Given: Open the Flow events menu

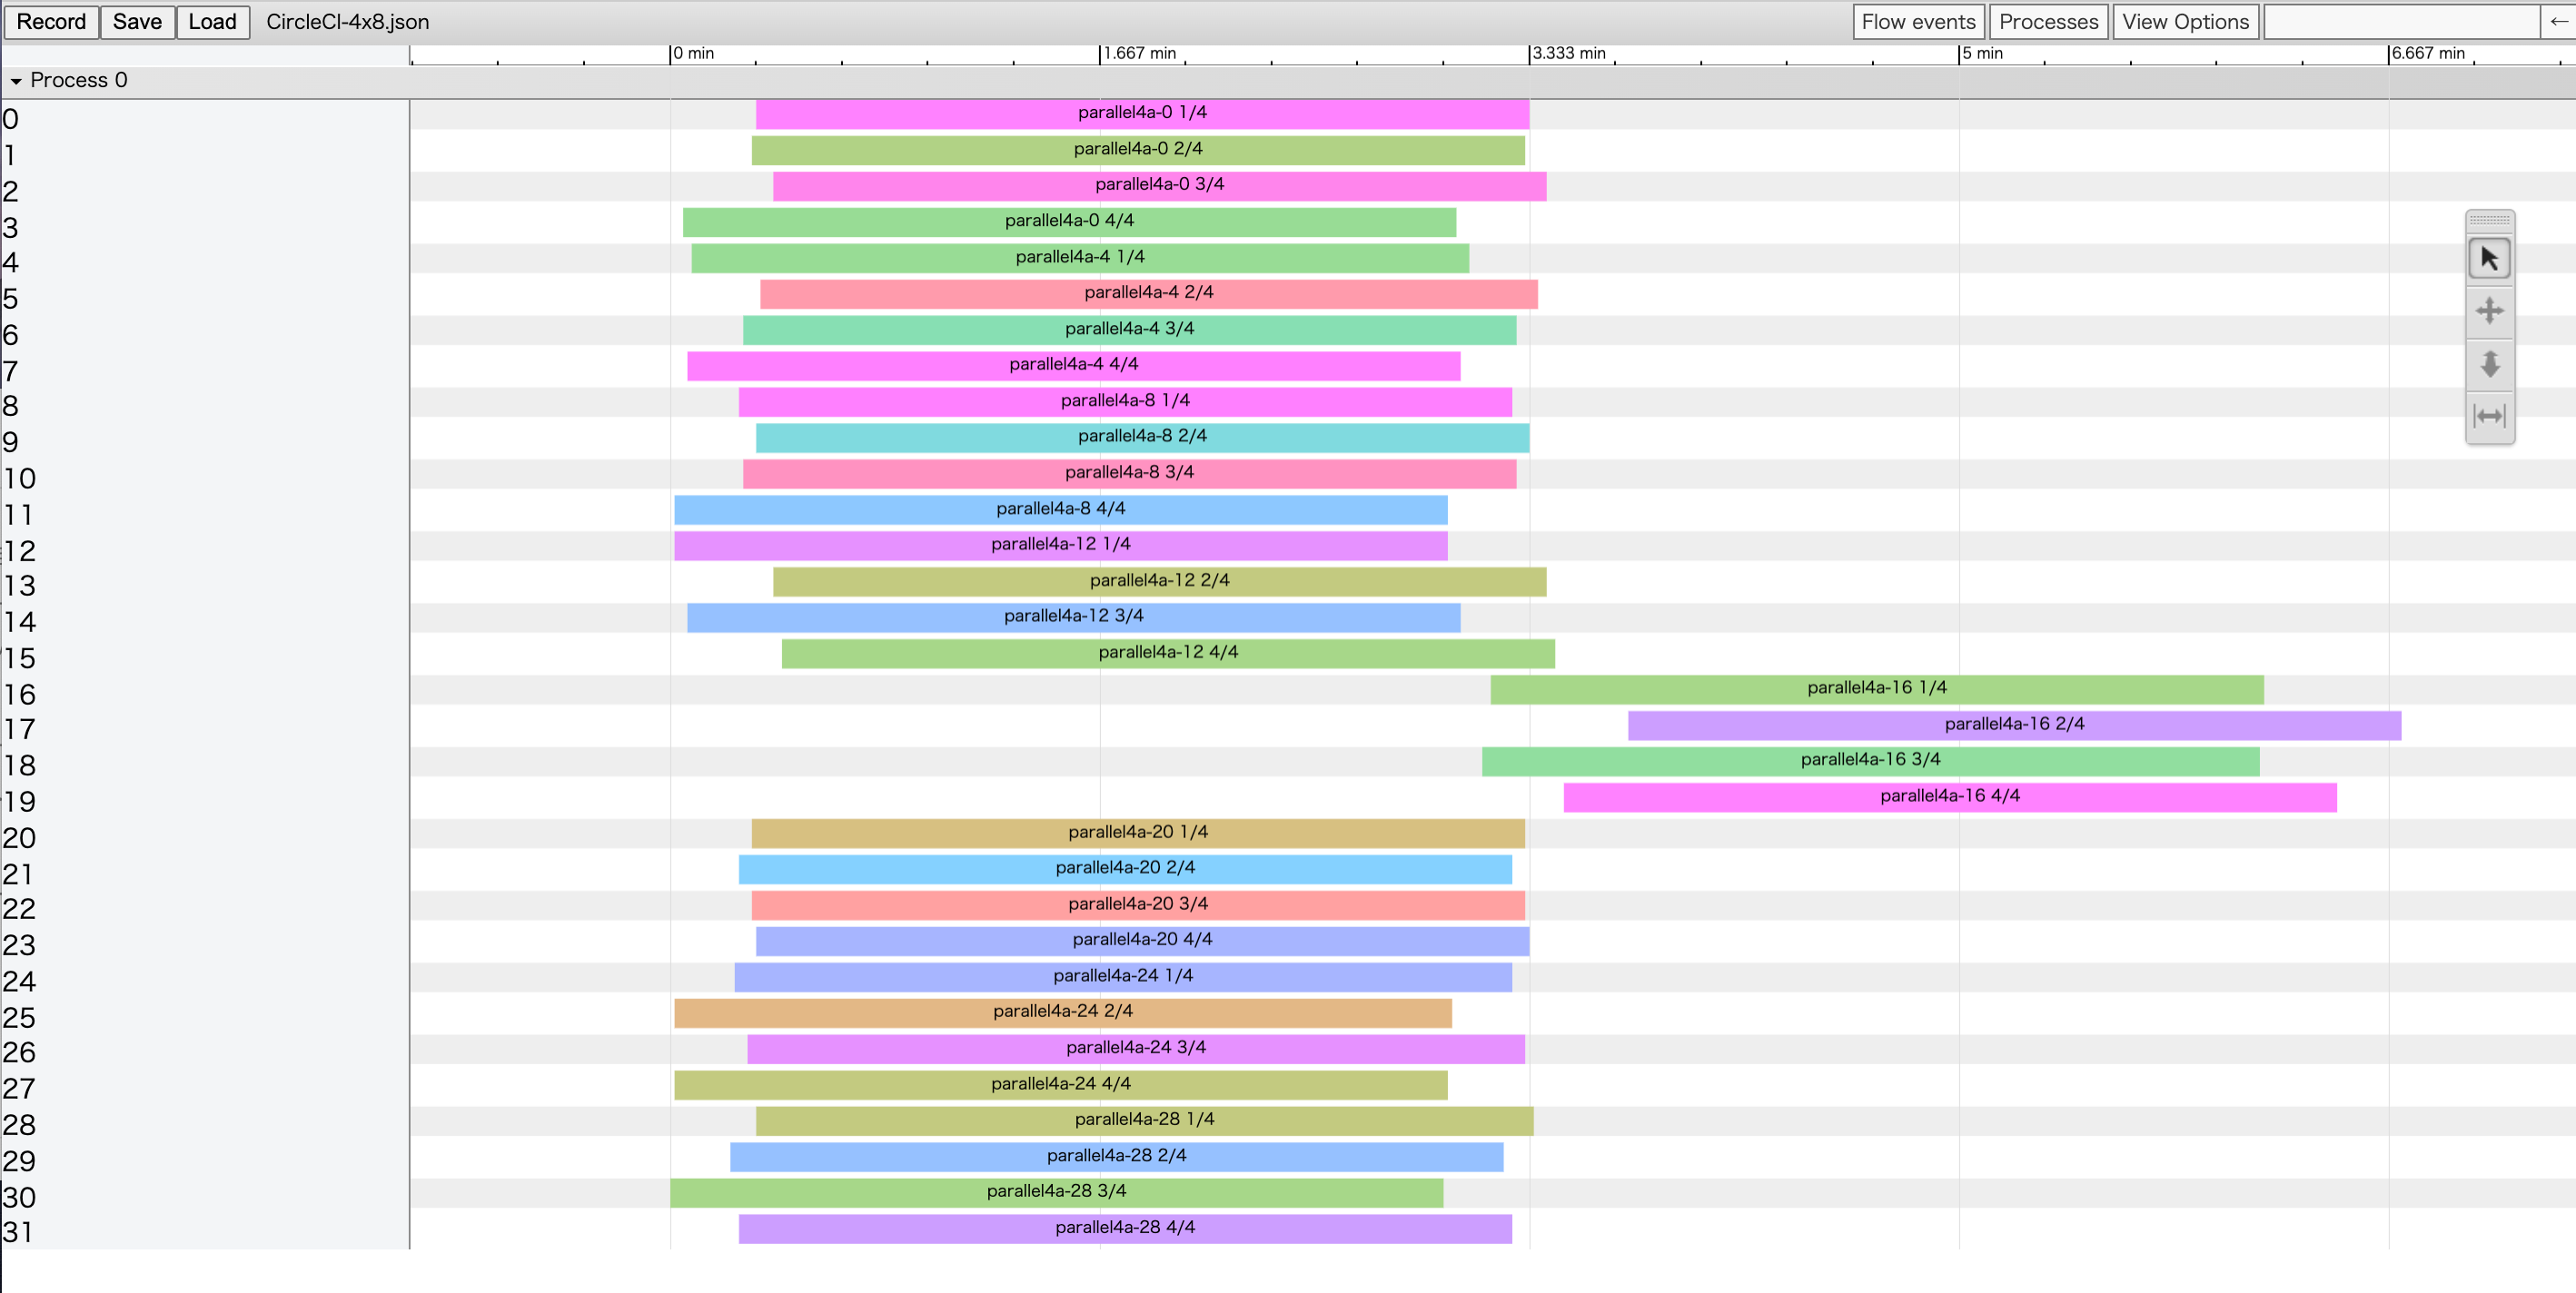Looking at the screenshot, I should coord(1918,22).
